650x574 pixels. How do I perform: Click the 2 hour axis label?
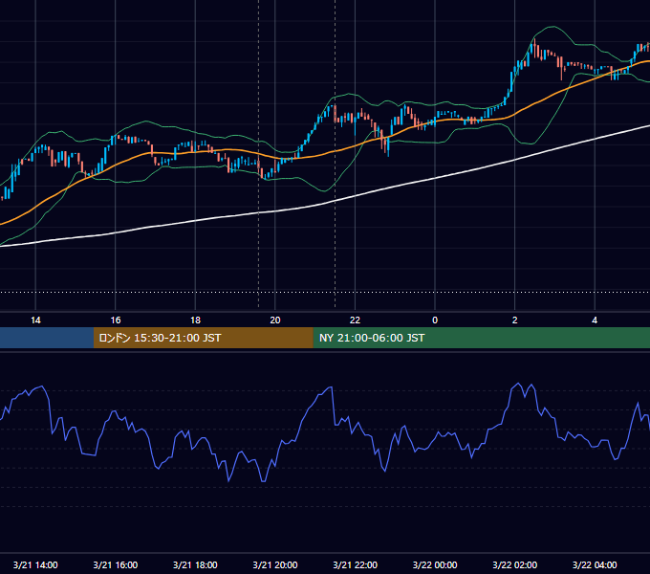click(x=515, y=320)
